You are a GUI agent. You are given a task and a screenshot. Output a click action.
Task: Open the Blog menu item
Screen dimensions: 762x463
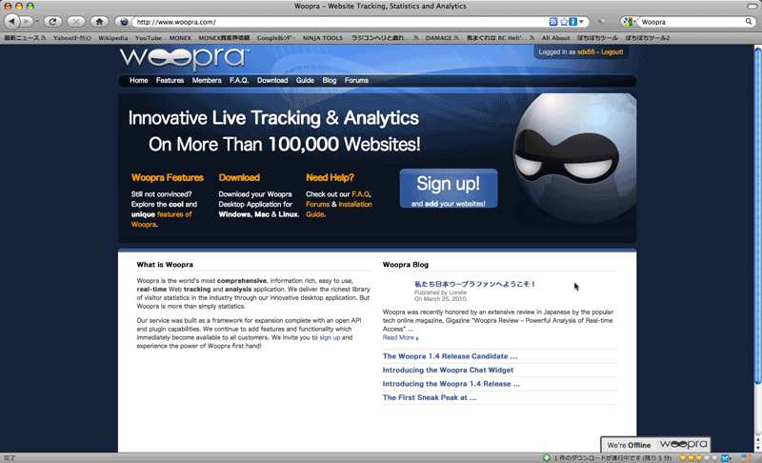click(x=329, y=81)
